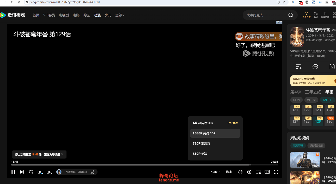The width and height of the screenshot is (336, 184).
Task: Play episode 123
Action: click(318, 110)
